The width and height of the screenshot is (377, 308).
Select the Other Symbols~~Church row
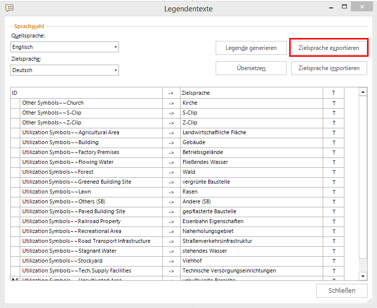[x=91, y=103]
